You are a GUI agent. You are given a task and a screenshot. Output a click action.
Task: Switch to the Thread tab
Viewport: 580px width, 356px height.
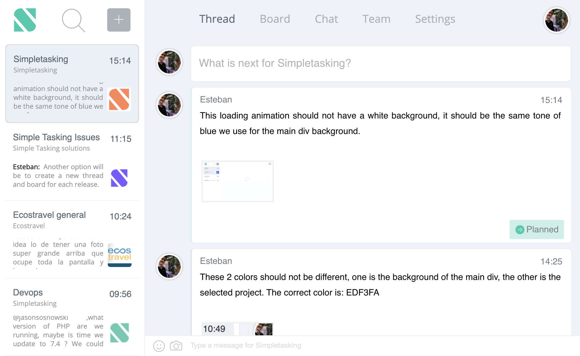pos(217,19)
